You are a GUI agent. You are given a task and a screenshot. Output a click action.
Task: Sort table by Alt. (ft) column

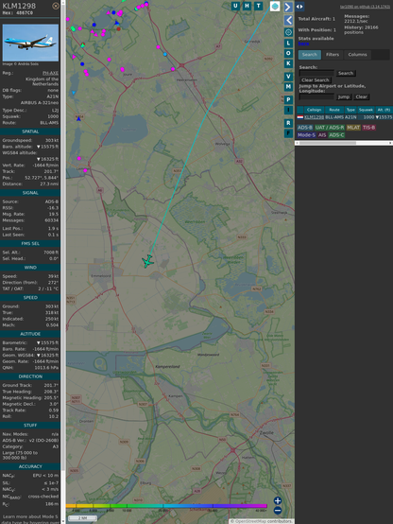coord(384,110)
